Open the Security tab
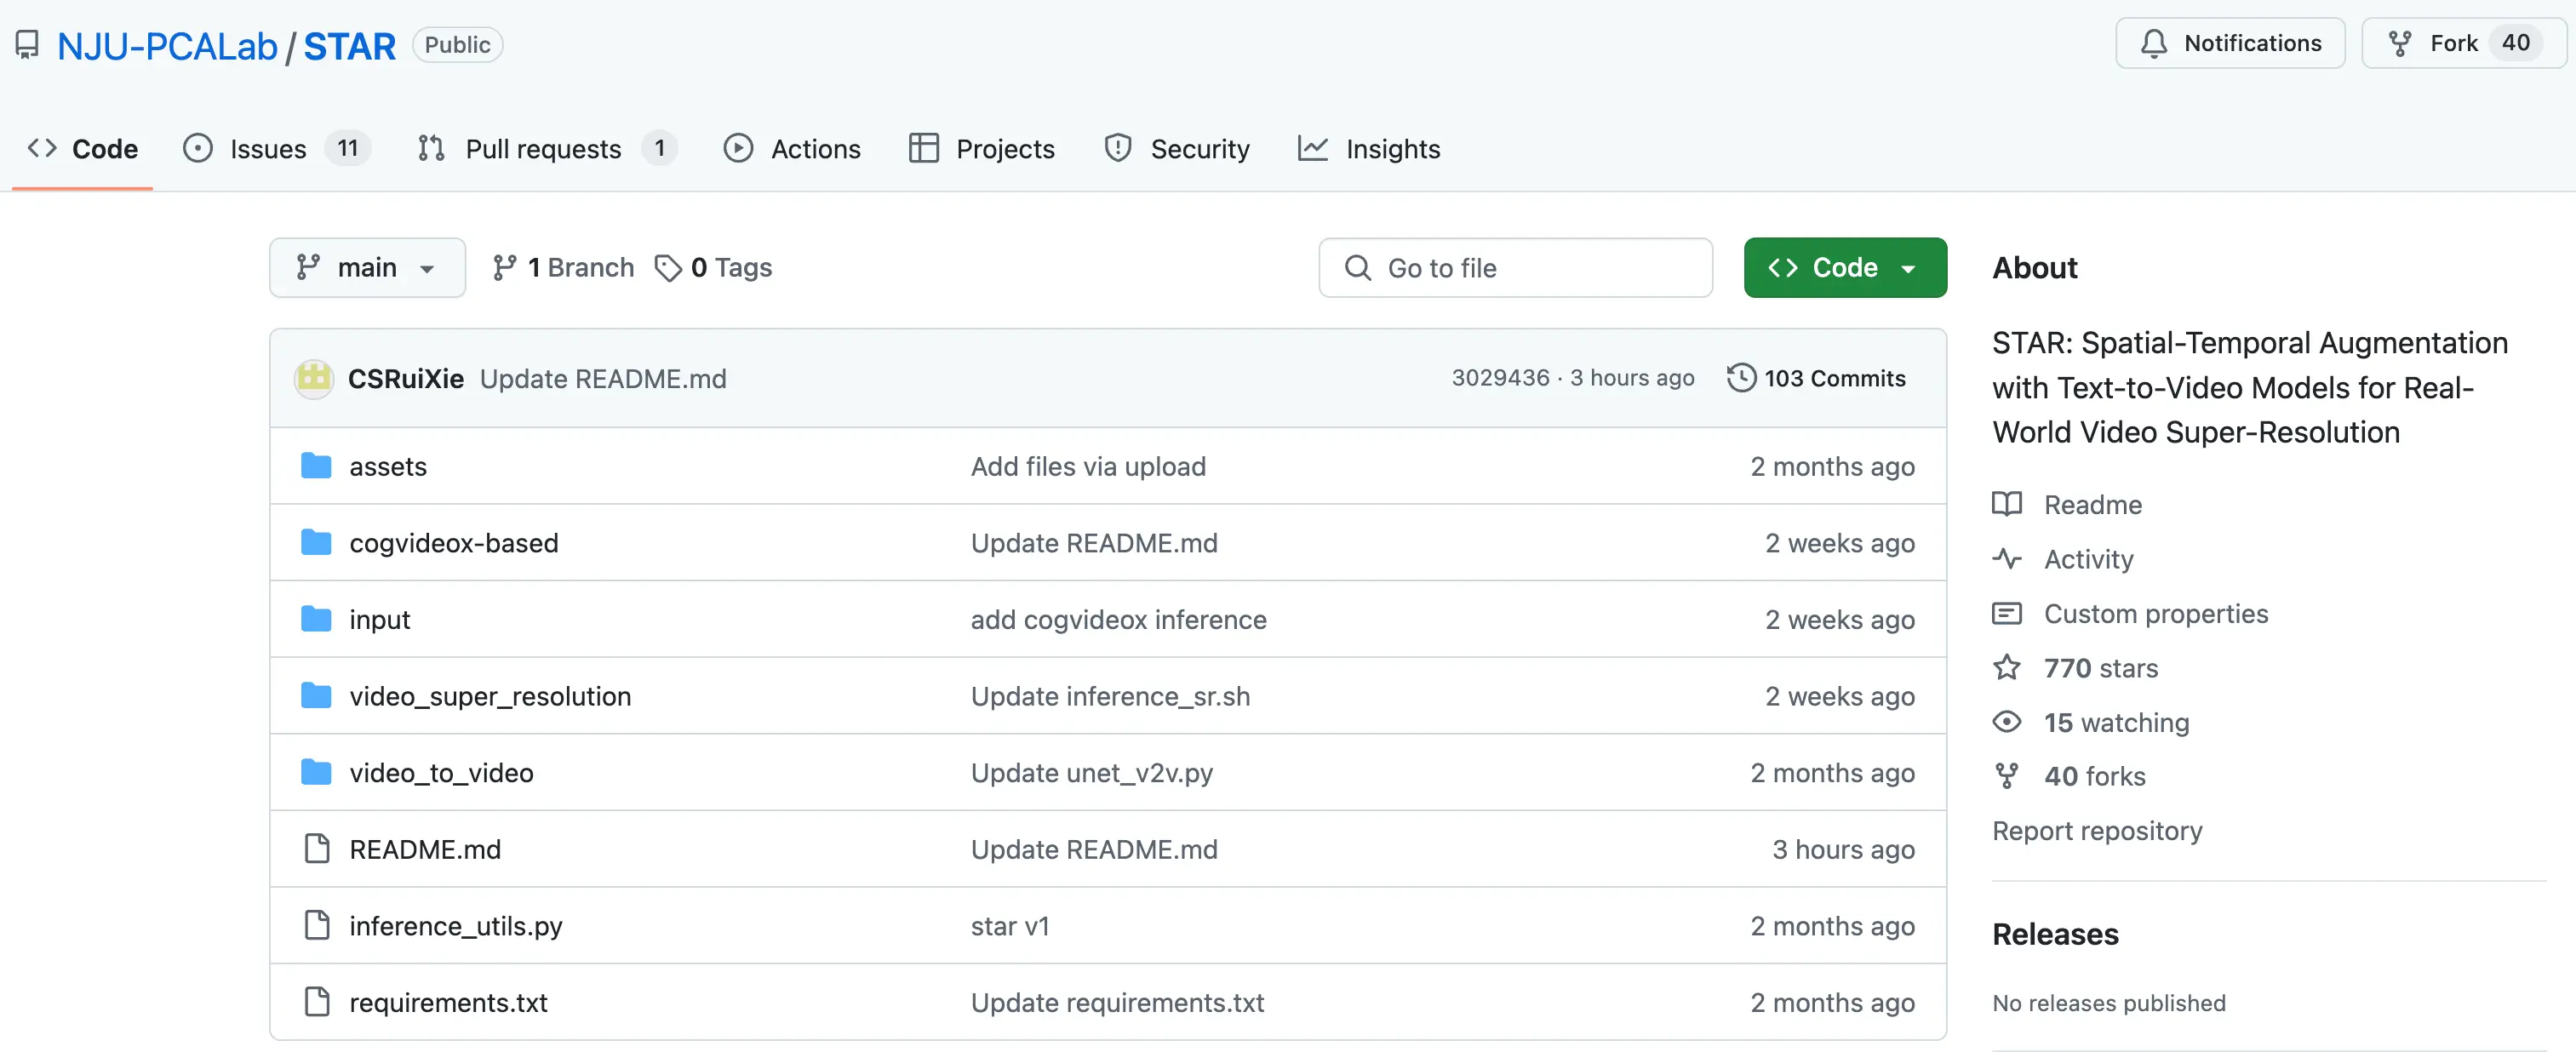 coord(1177,148)
